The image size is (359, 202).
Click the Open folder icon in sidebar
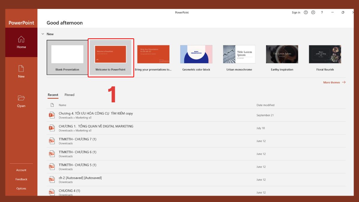[21, 98]
